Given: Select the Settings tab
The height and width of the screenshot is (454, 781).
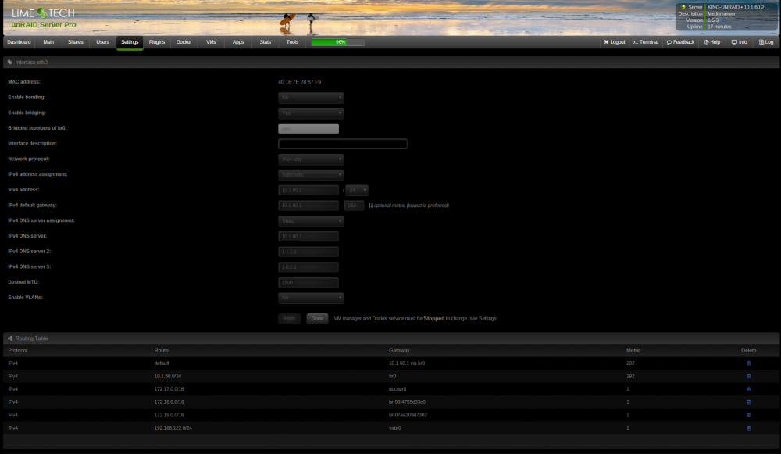Looking at the screenshot, I should coord(130,42).
